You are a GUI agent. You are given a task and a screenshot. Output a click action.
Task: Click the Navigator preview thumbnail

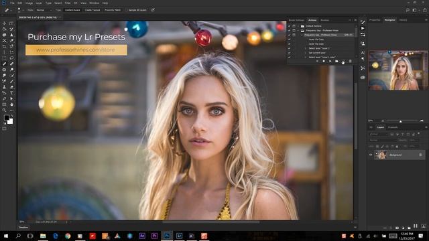tap(397, 70)
